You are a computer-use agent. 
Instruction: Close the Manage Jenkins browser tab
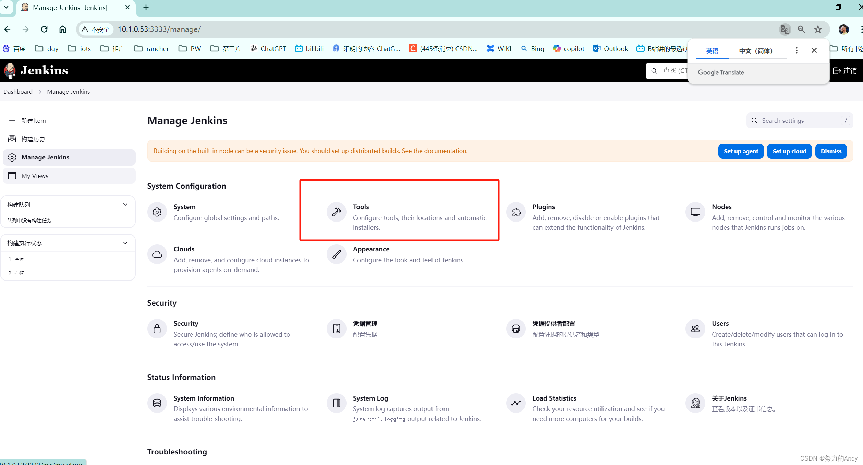pos(127,7)
